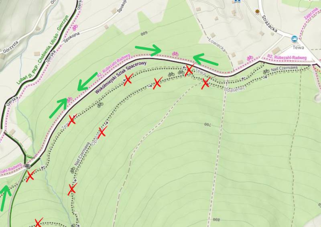This screenshot has width=321, height=227.
Task: Click the pink bicycle icon beside Spokojna street
Action: pyautogui.click(x=75, y=27)
